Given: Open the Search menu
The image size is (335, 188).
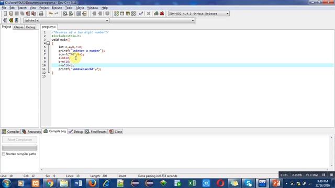Looking at the screenshot, I should pos(22,8).
